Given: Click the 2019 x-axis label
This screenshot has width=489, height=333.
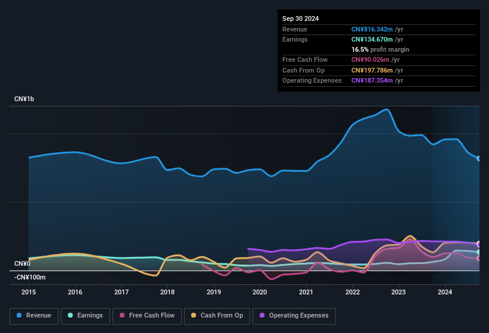Looking at the screenshot, I should pos(214,292).
